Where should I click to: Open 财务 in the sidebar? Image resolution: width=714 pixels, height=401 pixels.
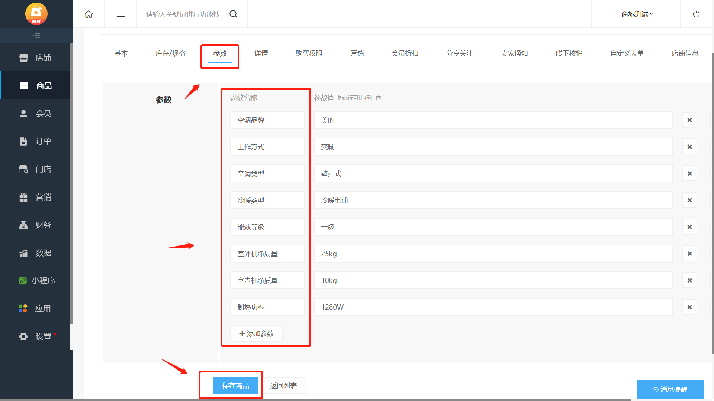point(35,225)
